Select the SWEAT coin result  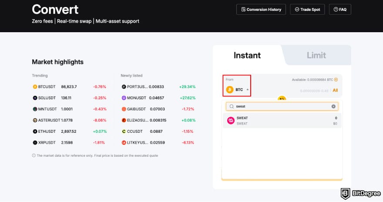[282, 121]
